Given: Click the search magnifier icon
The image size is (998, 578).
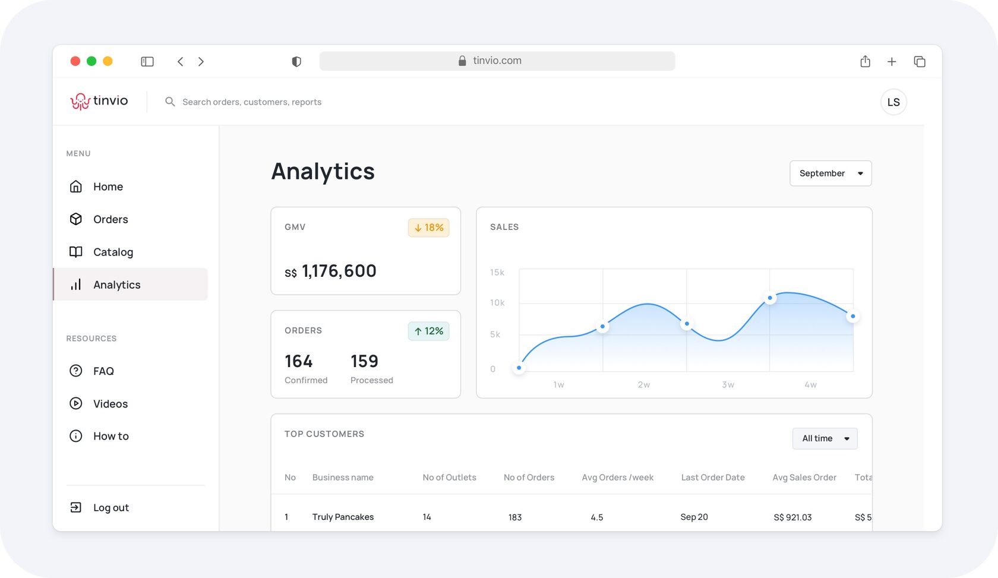Looking at the screenshot, I should [170, 102].
